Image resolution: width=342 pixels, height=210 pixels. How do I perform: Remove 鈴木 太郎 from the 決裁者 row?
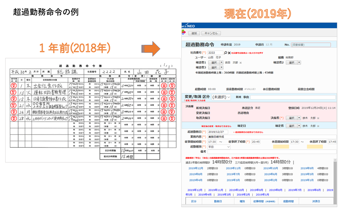click(318, 118)
